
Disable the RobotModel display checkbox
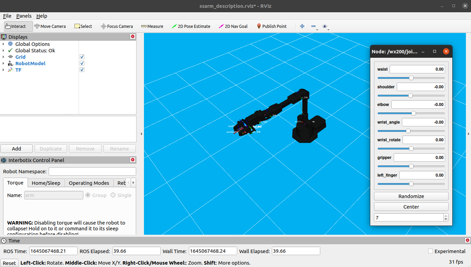(x=82, y=63)
